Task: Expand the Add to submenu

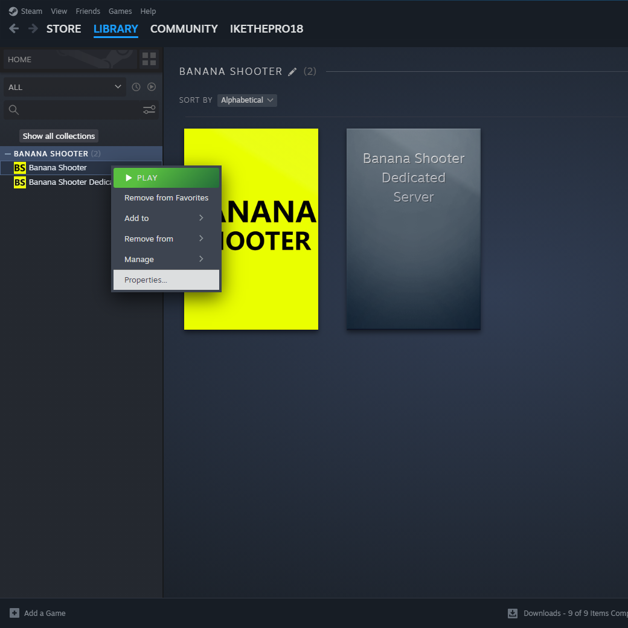Action: [166, 218]
